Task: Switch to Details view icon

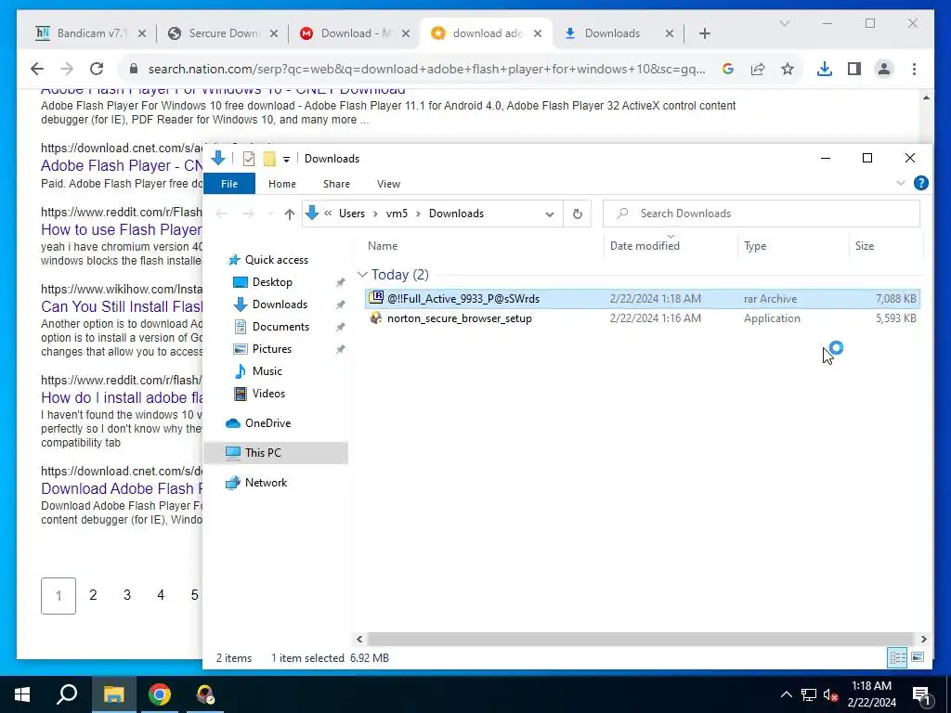Action: pyautogui.click(x=898, y=657)
